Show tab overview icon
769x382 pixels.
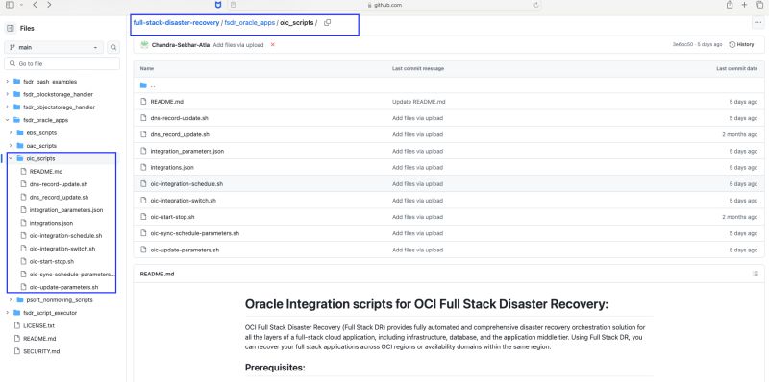759,5
